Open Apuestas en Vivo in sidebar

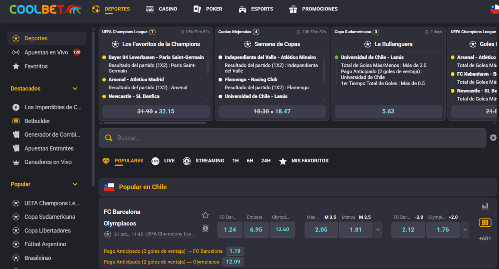[x=47, y=52]
